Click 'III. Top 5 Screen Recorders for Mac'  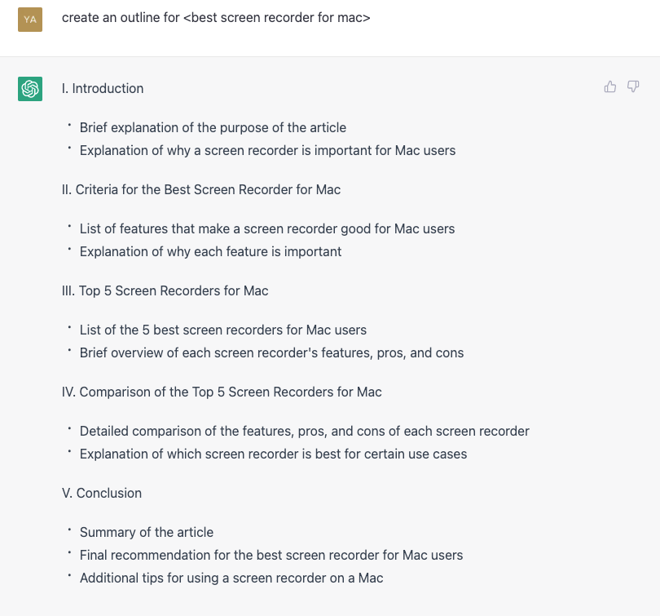click(x=165, y=290)
